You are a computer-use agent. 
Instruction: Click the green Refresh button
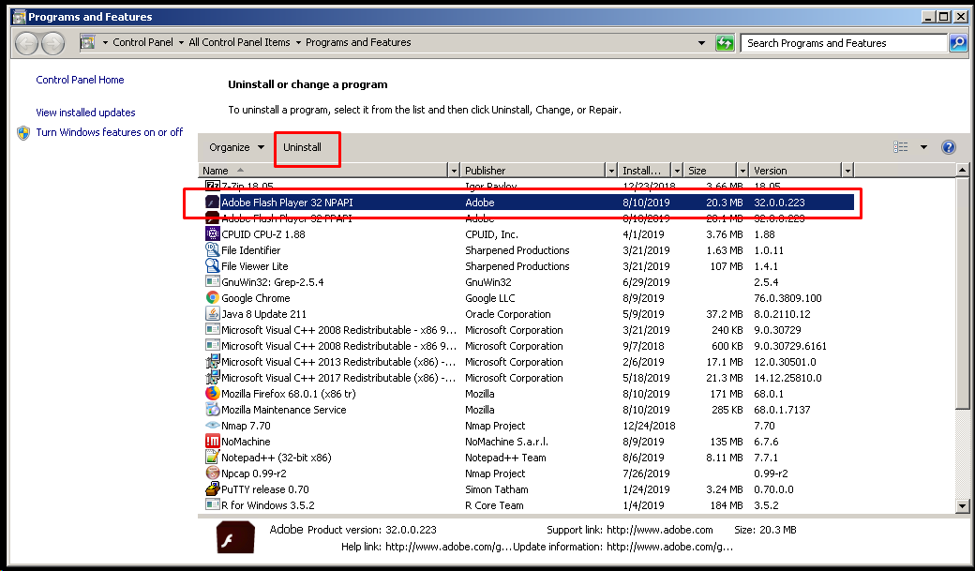click(x=725, y=43)
